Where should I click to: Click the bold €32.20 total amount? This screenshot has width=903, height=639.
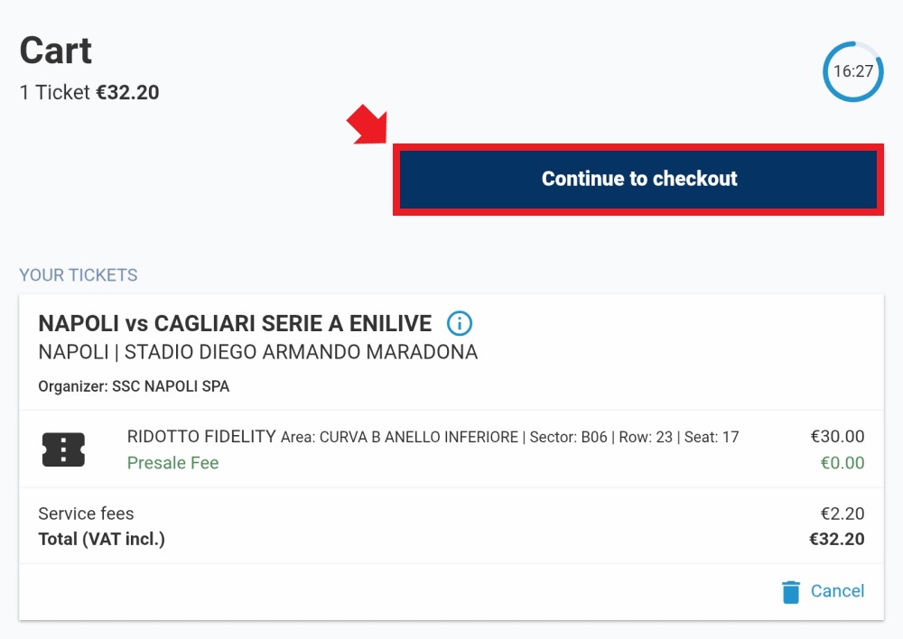coord(836,540)
